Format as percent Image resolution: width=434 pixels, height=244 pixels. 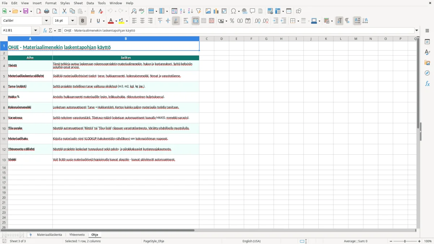tap(232, 21)
